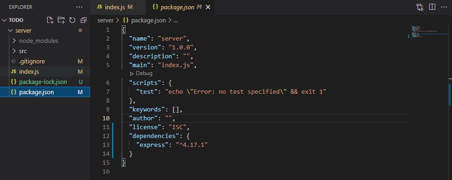
Task: Click the .gitignore file icon
Action: coord(13,62)
